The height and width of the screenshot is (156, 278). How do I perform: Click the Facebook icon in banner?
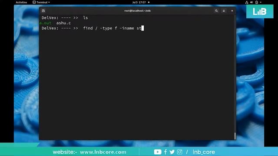click(165, 152)
